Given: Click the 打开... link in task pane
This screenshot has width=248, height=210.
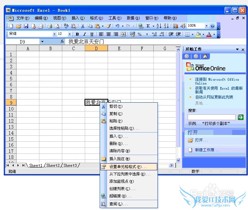Looking at the screenshot, I should [x=201, y=140].
